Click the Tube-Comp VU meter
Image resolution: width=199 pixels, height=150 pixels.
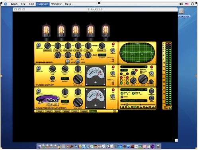[95, 76]
